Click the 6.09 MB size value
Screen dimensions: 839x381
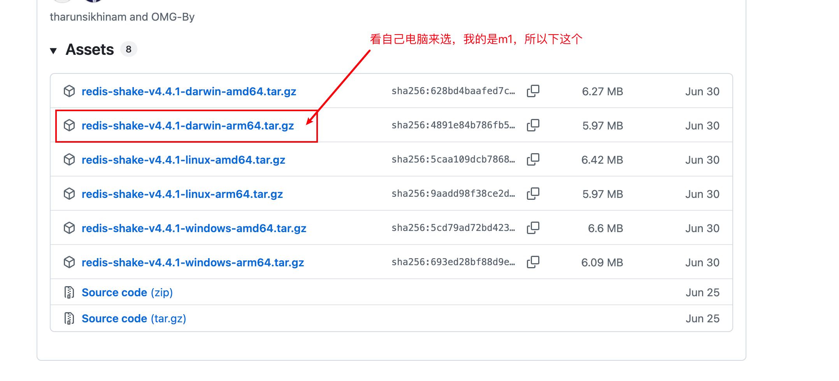(x=602, y=262)
